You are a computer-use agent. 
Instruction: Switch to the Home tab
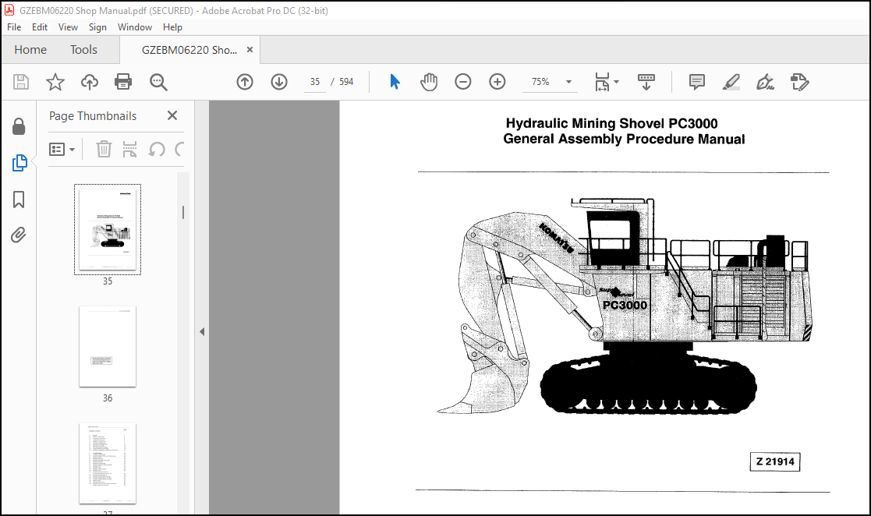(30, 50)
